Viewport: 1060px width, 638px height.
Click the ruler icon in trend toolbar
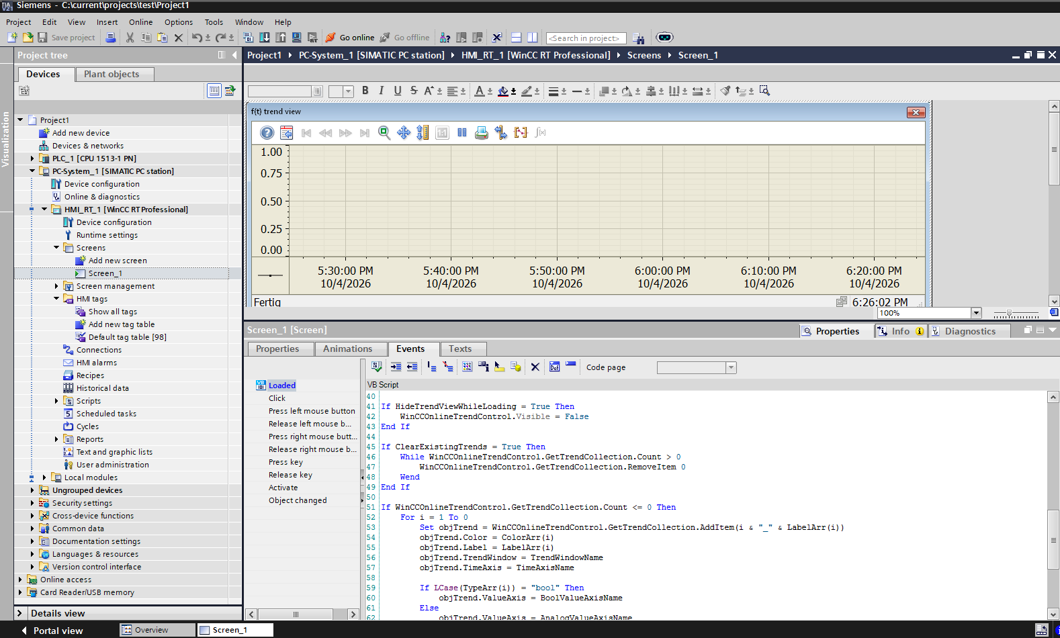pos(501,133)
